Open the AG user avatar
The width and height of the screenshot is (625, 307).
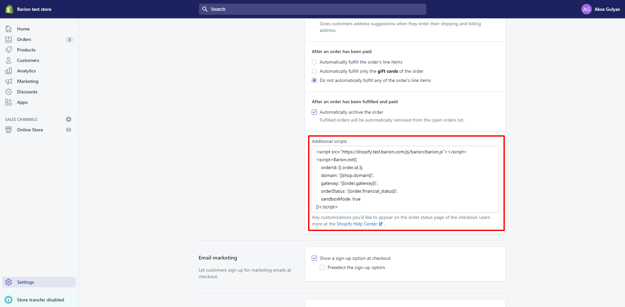(x=586, y=9)
